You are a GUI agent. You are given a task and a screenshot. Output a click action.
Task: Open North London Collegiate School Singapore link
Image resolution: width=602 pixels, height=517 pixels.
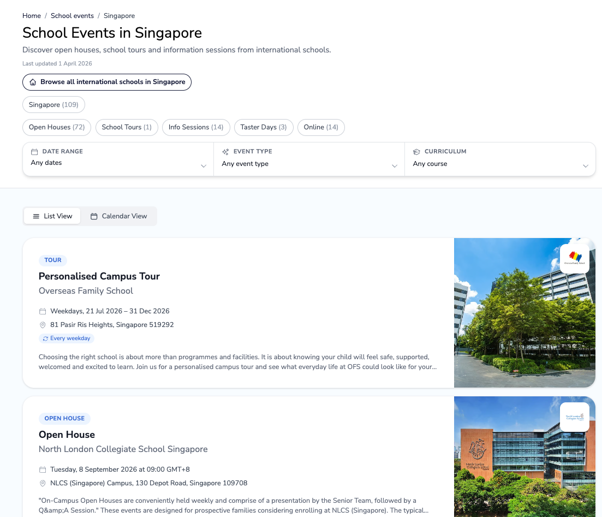click(123, 449)
